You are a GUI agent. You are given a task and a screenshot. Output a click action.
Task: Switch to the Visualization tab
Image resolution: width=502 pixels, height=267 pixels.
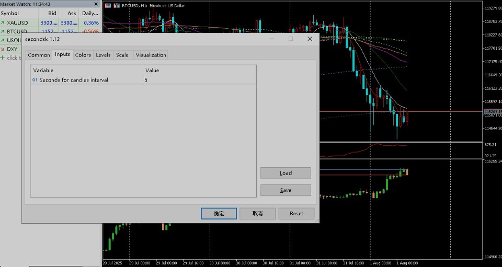151,55
